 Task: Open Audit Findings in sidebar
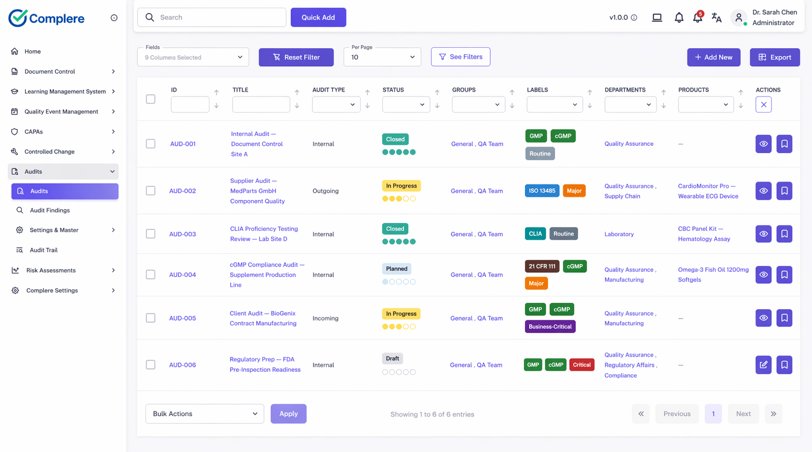point(50,210)
